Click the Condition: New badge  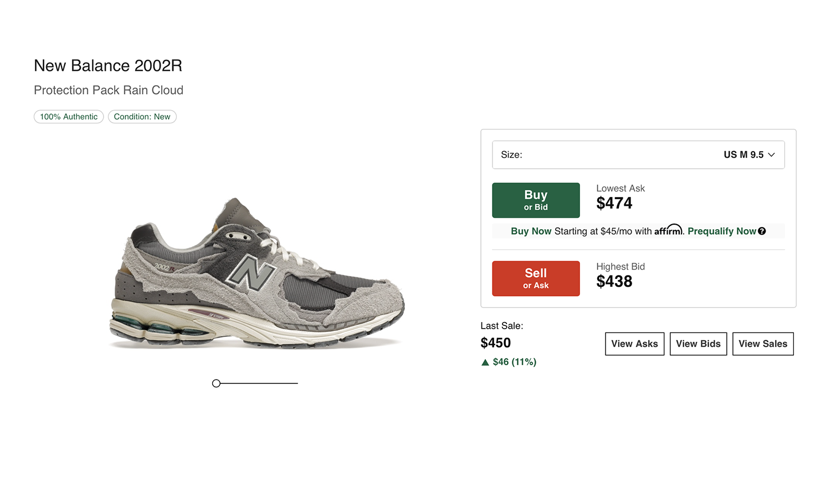pyautogui.click(x=142, y=117)
